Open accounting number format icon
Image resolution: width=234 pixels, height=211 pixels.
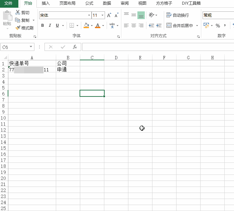coord(206,25)
